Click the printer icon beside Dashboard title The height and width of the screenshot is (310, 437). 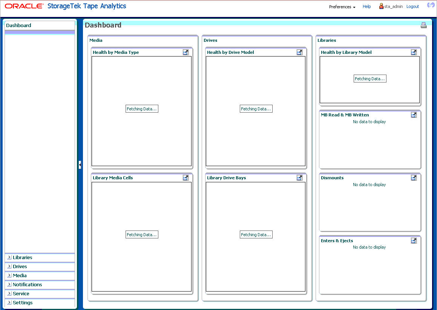coord(424,25)
